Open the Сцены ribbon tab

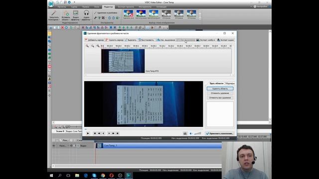pos(74,6)
